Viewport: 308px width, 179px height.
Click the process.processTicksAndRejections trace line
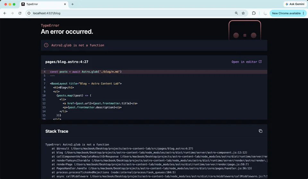(114, 172)
